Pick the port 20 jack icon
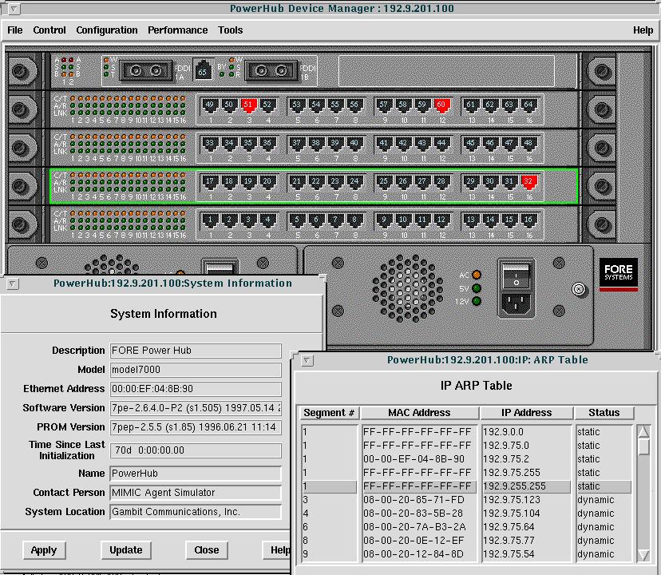 (267, 182)
